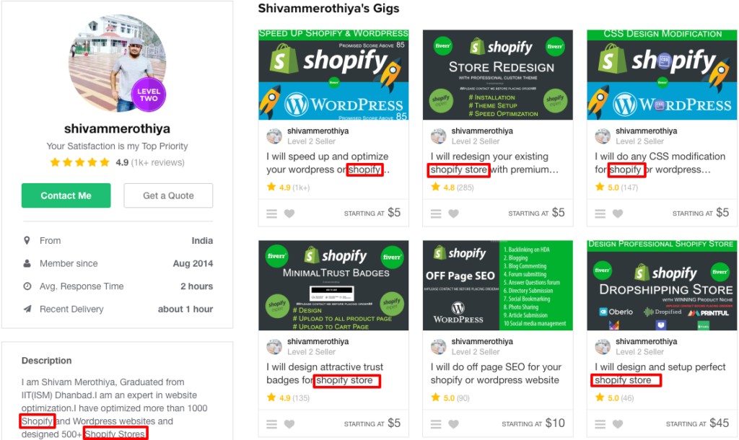Heart the off page SEO gig
This screenshot has height=440, width=739.
[x=453, y=424]
